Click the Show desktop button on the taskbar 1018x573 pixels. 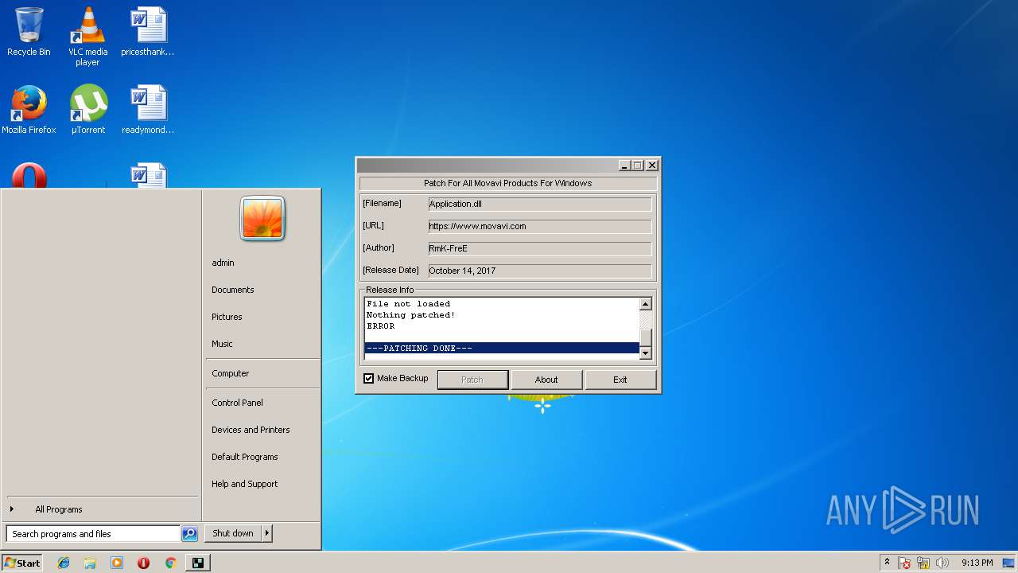coord(1010,563)
